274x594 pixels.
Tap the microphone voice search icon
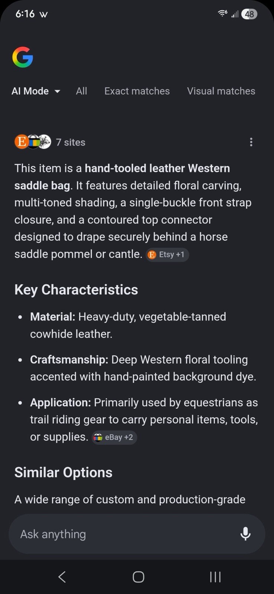245,534
